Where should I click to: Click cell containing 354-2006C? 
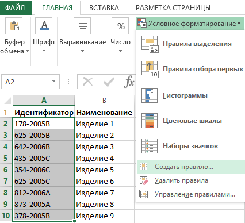[44, 170]
